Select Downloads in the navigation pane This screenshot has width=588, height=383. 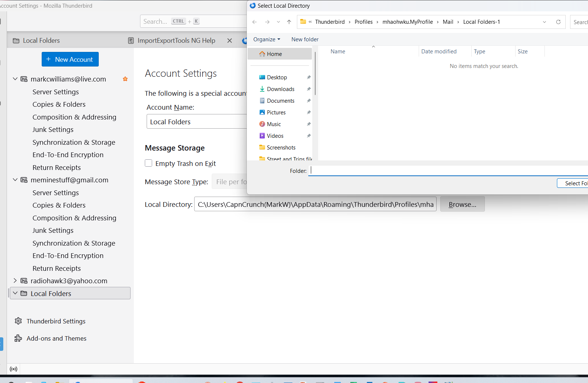pyautogui.click(x=280, y=89)
